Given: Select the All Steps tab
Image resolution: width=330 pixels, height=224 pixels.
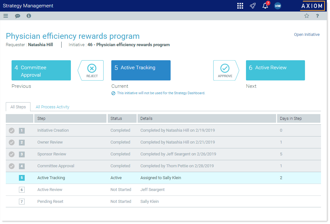Looking at the screenshot, I should [18, 107].
